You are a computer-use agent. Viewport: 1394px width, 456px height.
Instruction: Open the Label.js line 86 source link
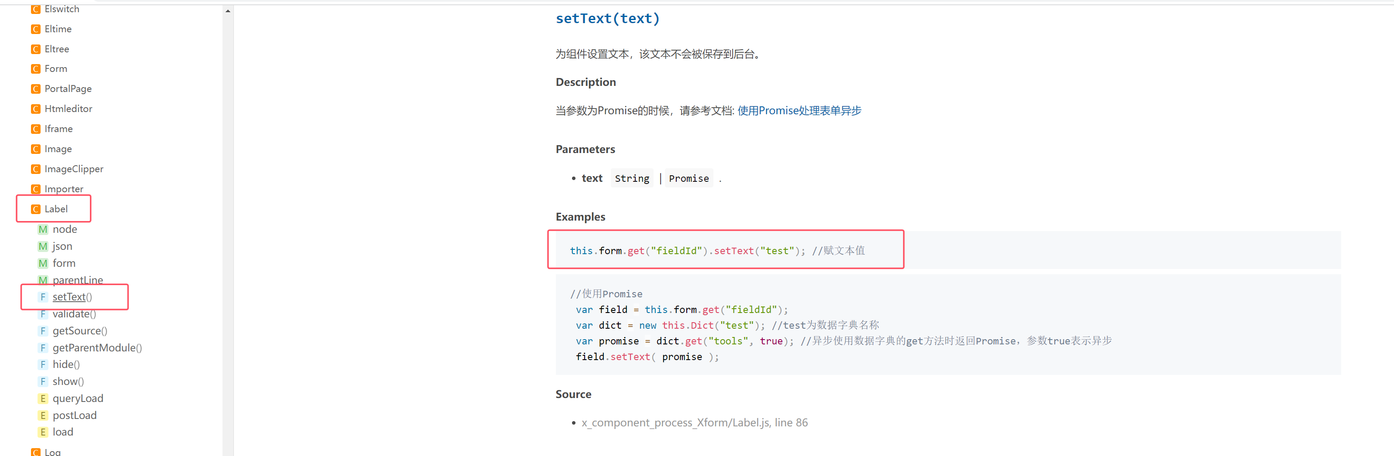[x=694, y=422]
